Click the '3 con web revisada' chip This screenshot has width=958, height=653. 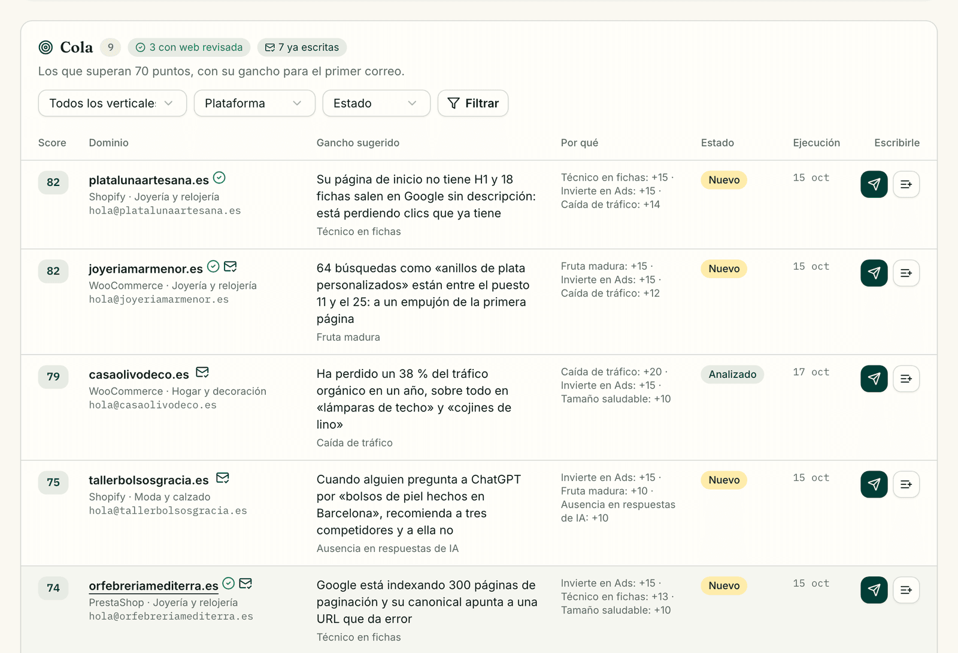189,47
